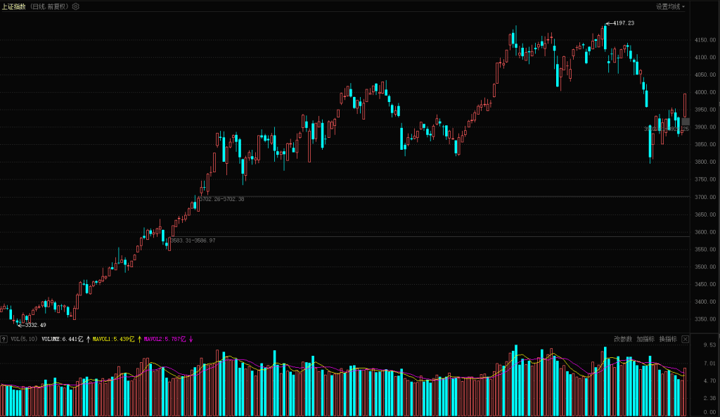Click 加指标 to add indicator
Screen dimensions: 720x417
(x=645, y=339)
